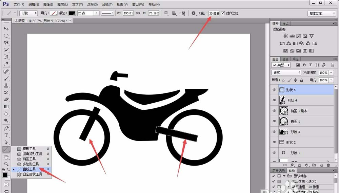Open the 基本功能 workspace dropdown
The image size is (339, 193).
[x=321, y=14]
